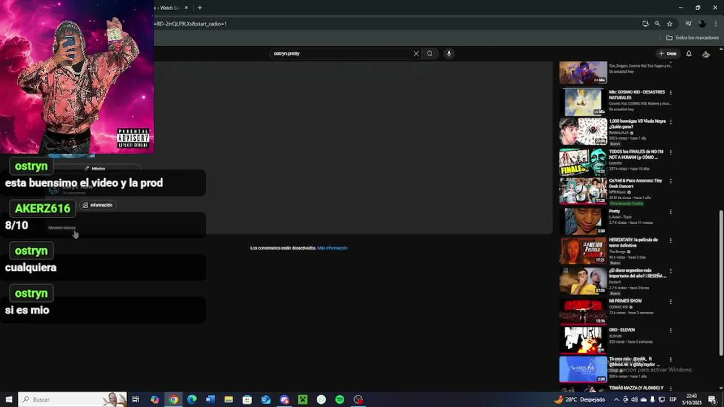Image resolution: width=724 pixels, height=407 pixels.
Task: Open a new browser tab with plus
Action: (x=200, y=7)
